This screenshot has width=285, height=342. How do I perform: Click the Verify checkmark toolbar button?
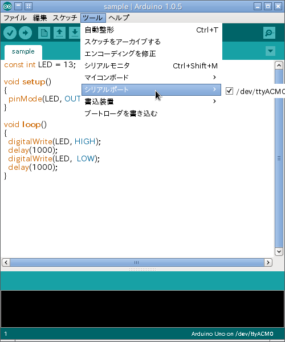(10, 33)
